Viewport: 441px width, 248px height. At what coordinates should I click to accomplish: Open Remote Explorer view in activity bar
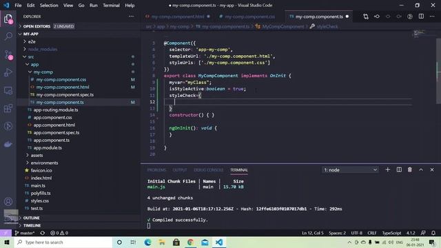click(x=8, y=90)
